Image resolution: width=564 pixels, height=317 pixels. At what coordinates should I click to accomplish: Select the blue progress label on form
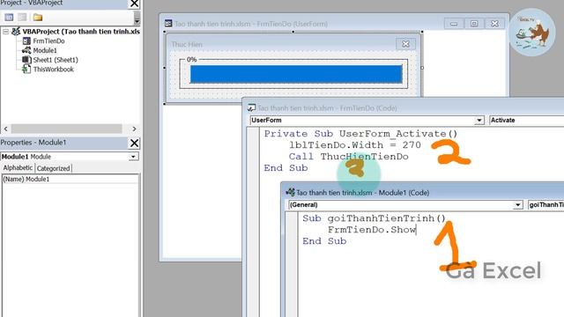click(x=296, y=74)
